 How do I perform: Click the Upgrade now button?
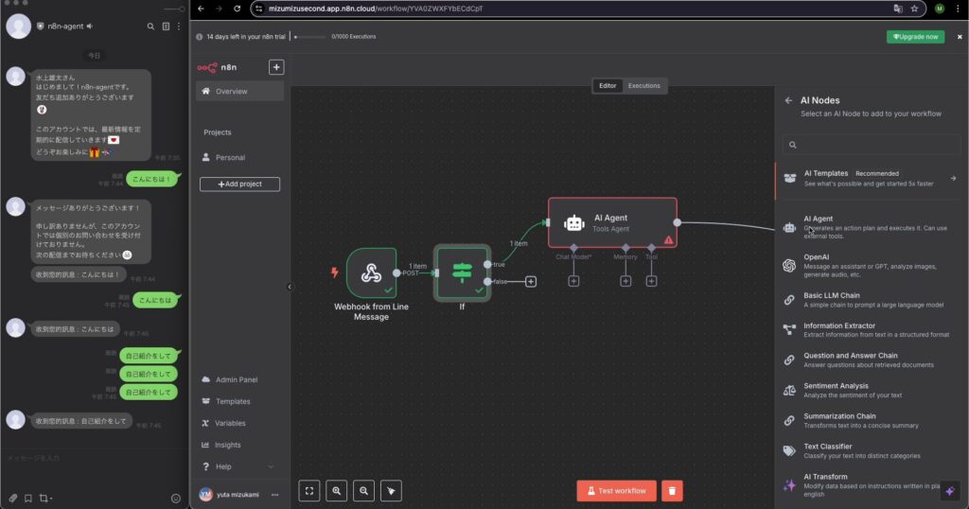(915, 37)
